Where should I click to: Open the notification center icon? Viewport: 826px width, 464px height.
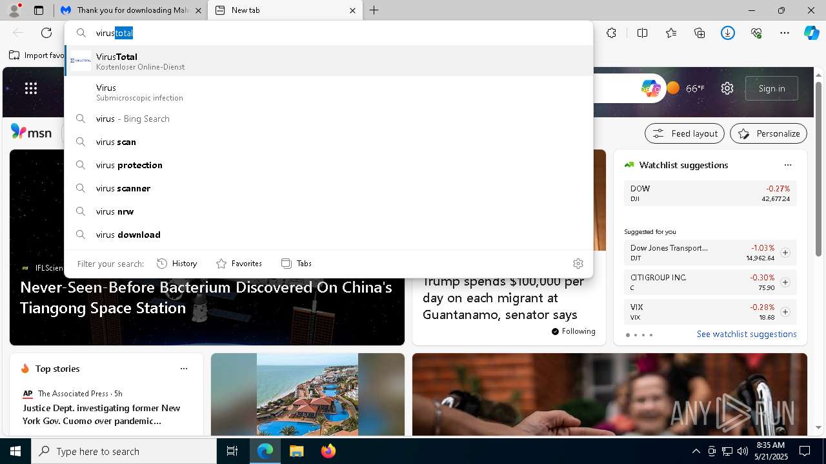pos(805,451)
